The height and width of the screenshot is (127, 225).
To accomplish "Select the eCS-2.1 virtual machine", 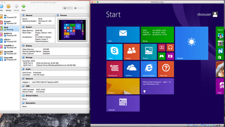I will click(9, 41).
